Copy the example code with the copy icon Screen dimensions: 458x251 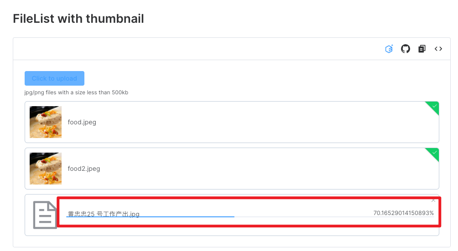point(422,49)
